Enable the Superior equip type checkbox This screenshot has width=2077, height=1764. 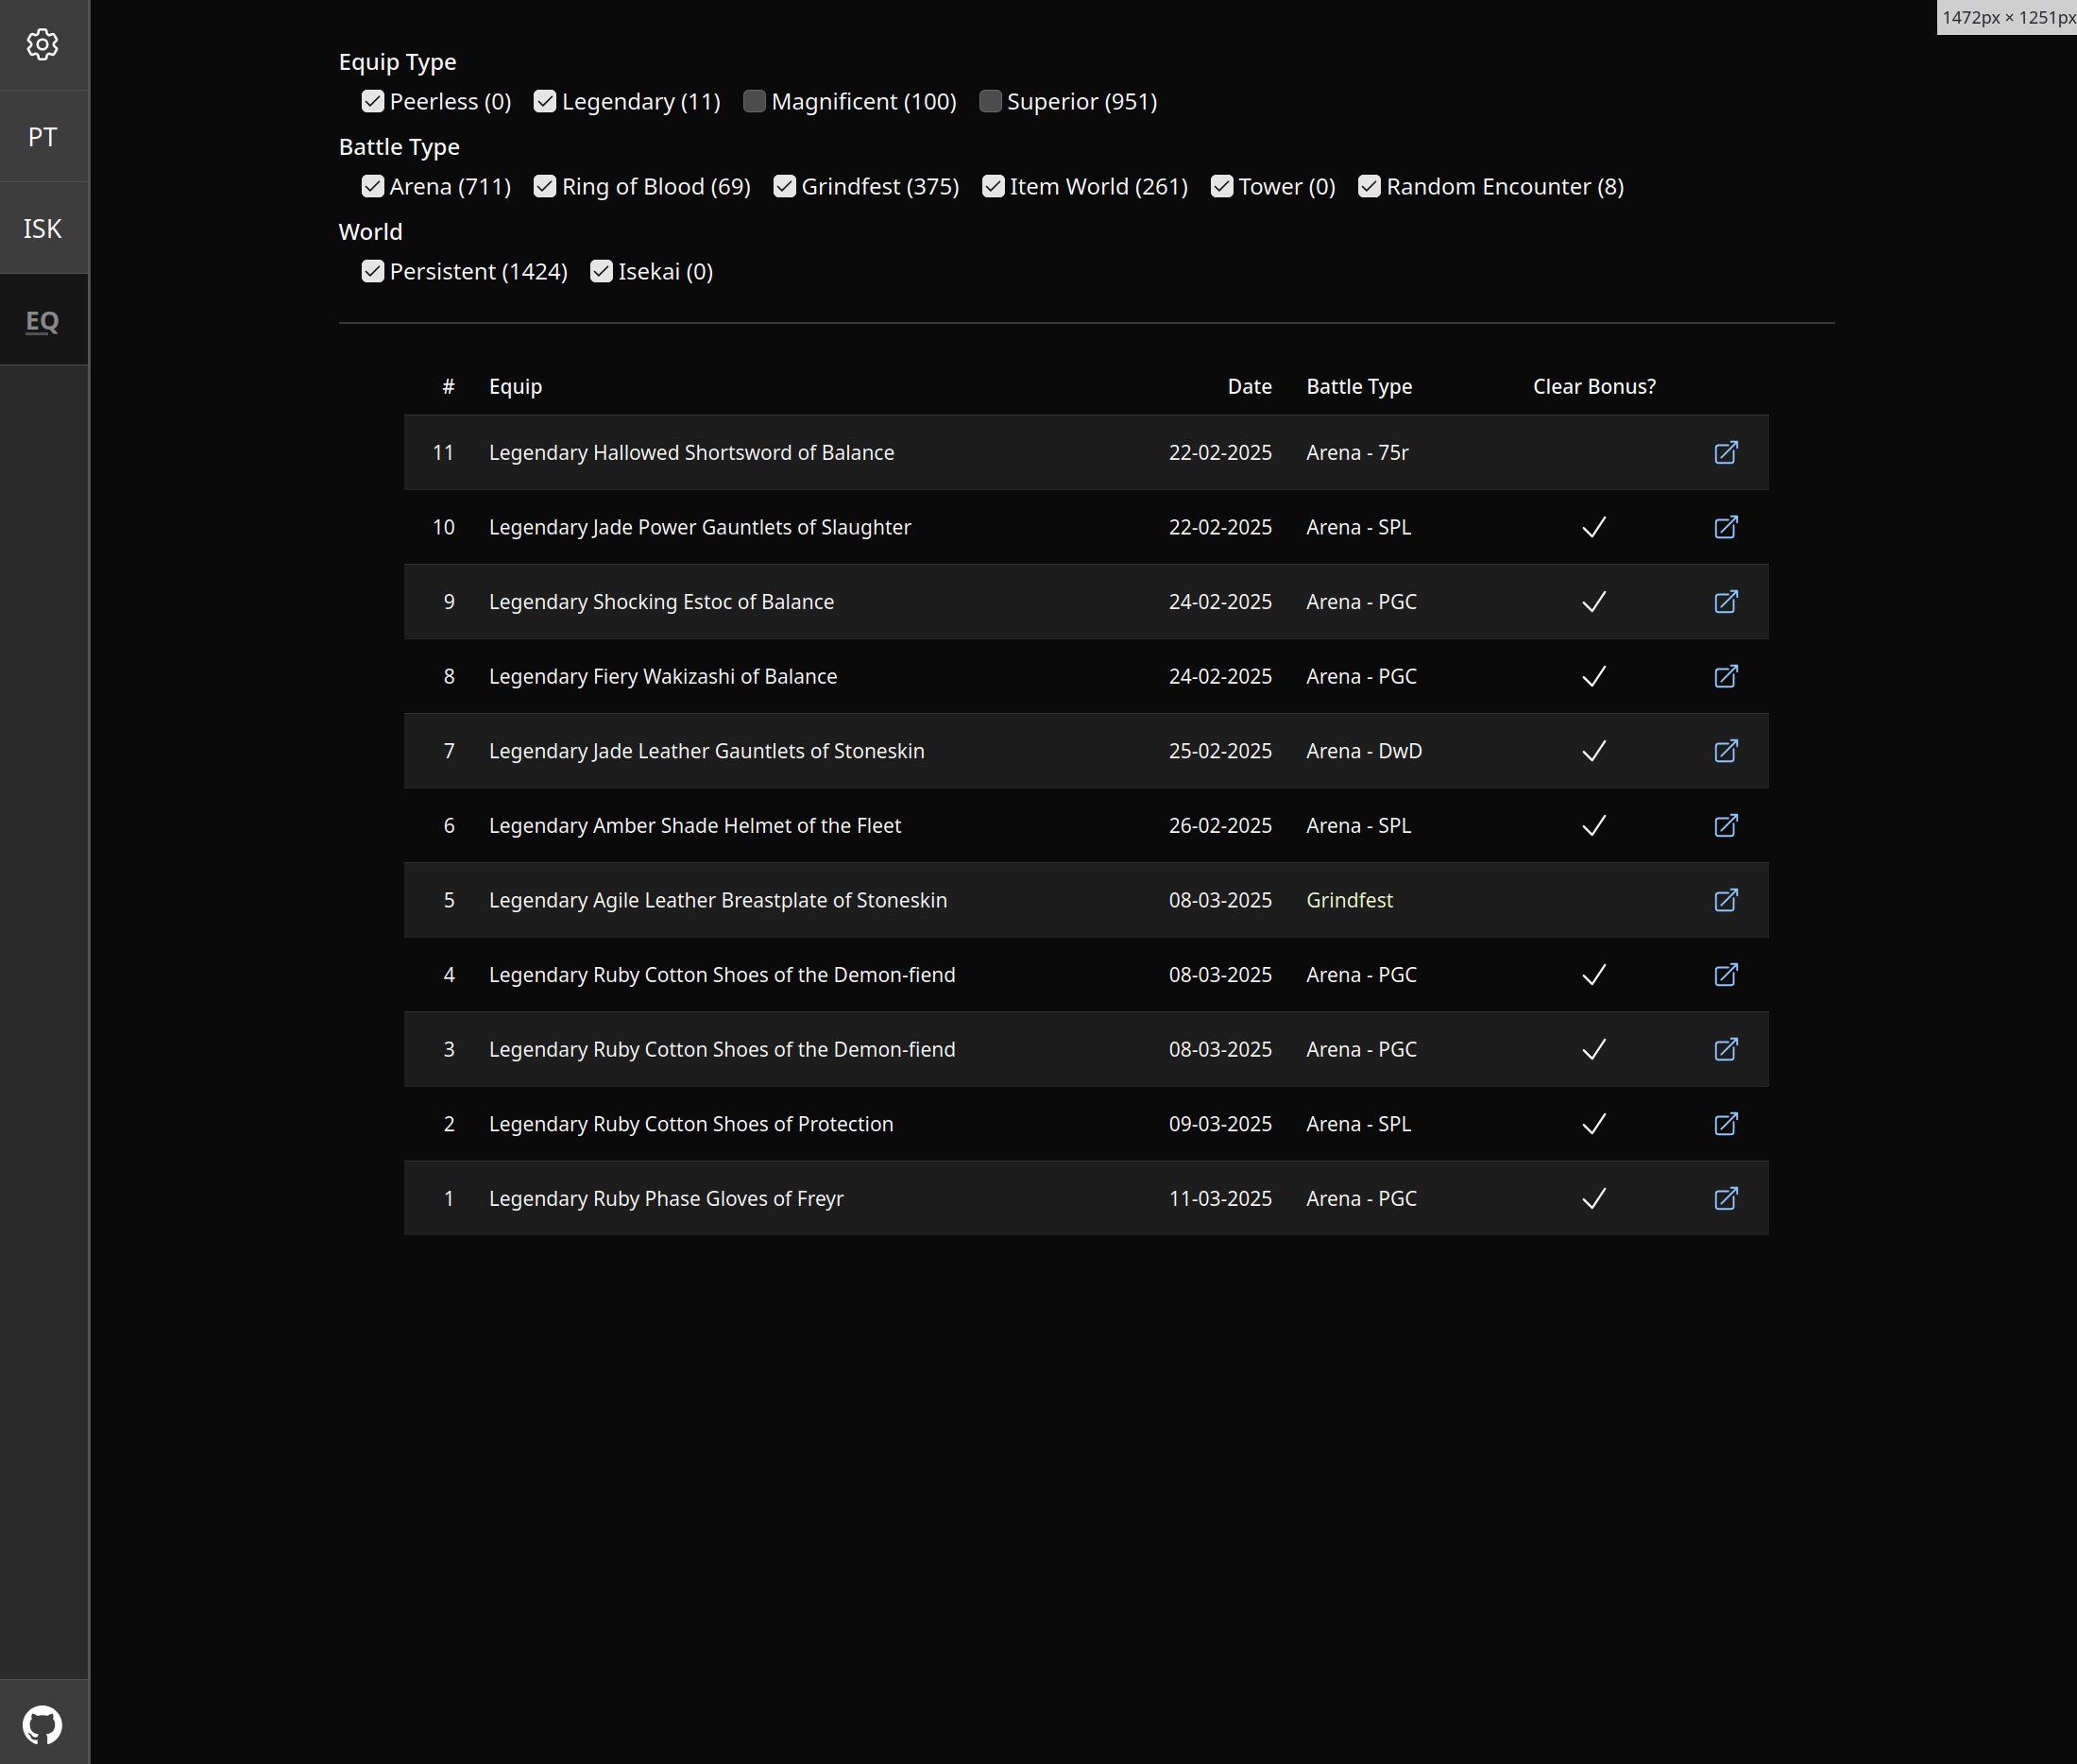click(x=990, y=101)
